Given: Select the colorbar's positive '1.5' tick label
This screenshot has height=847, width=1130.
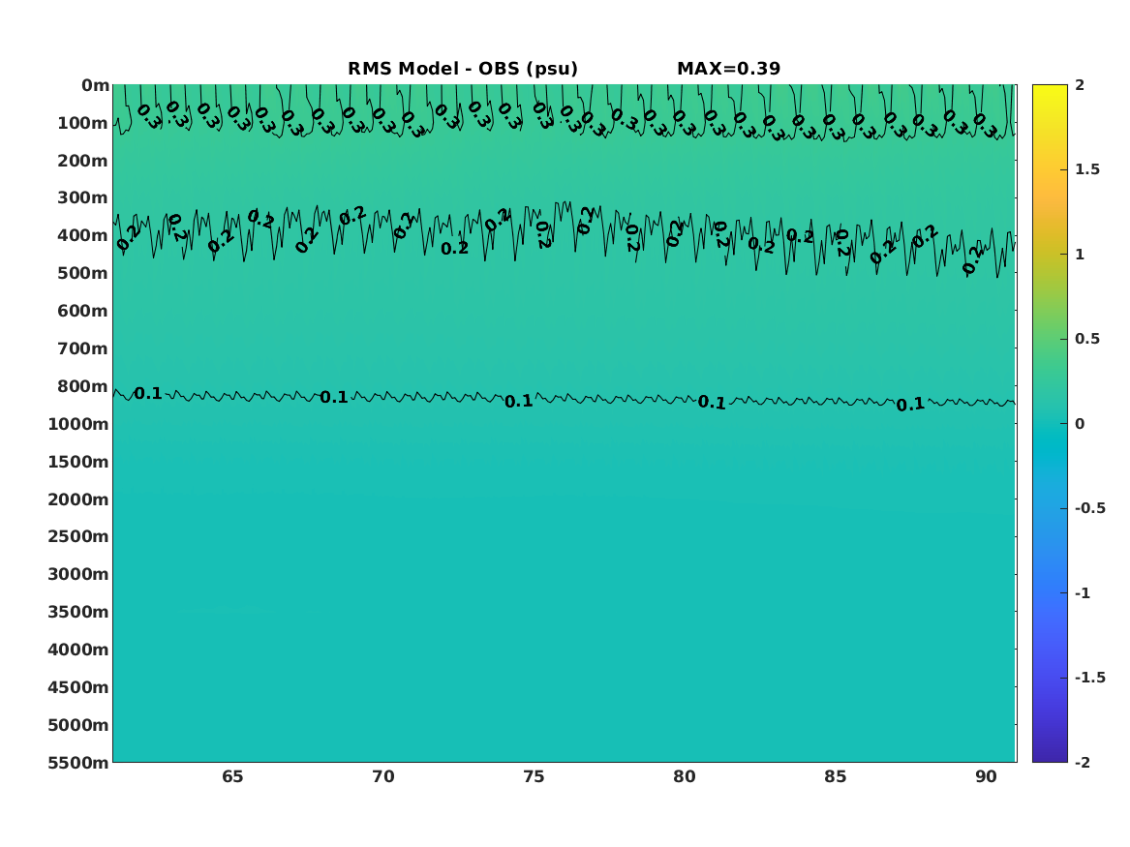Looking at the screenshot, I should pyautogui.click(x=1087, y=169).
